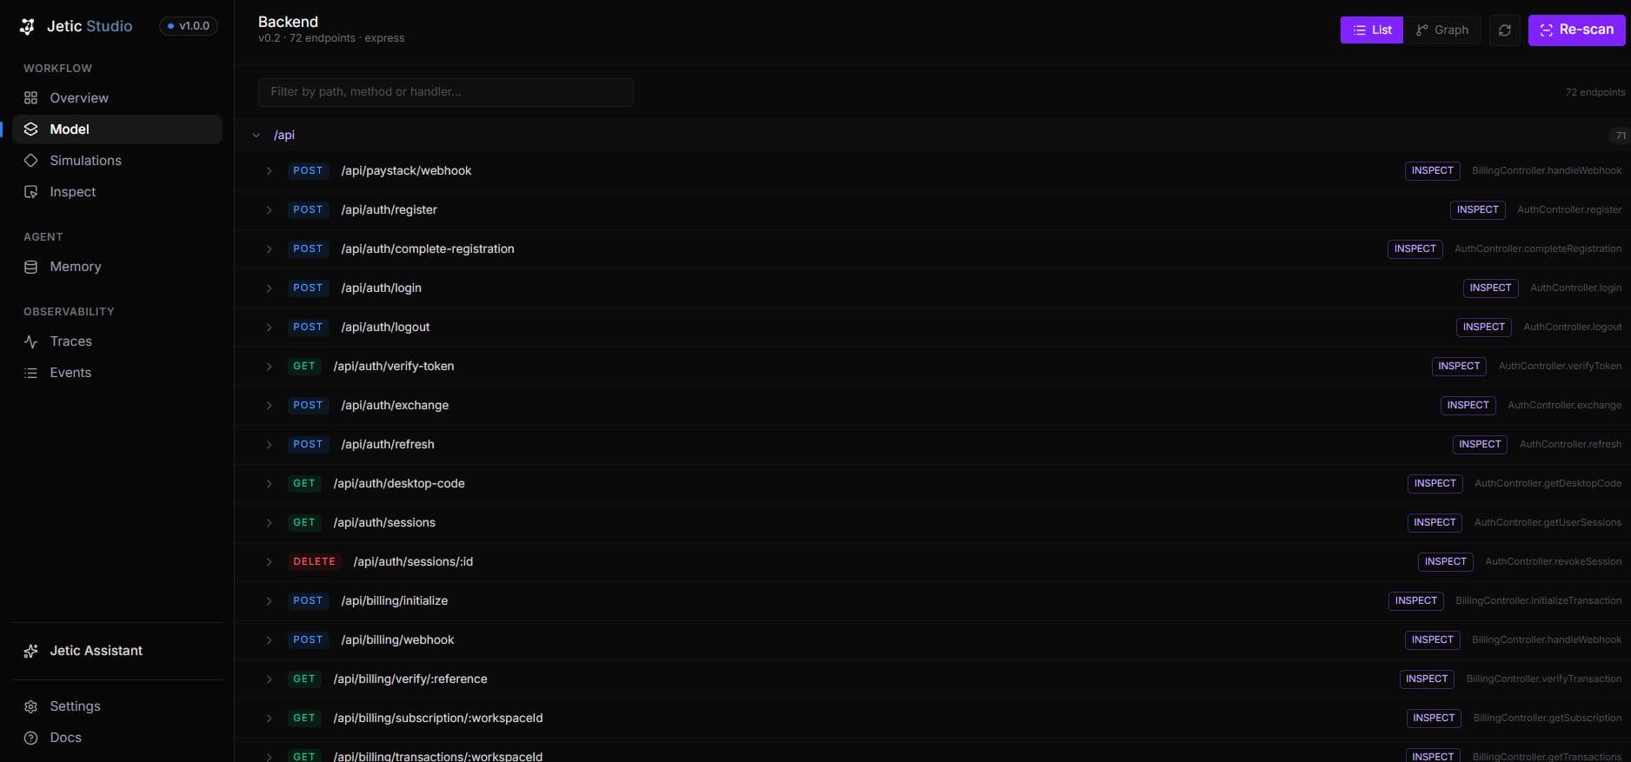Click the /api/billing/subscription/:workspaceId path
The height and width of the screenshot is (762, 1631).
pos(438,719)
